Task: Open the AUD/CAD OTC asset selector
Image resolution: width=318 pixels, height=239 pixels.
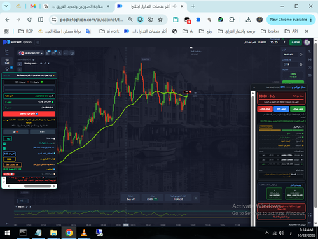Action: click(31, 53)
